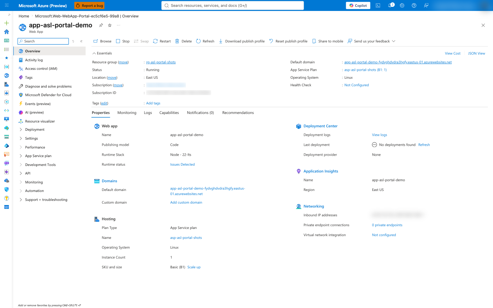Expand Support + troubleshooting group
The height and width of the screenshot is (308, 493).
(50, 200)
